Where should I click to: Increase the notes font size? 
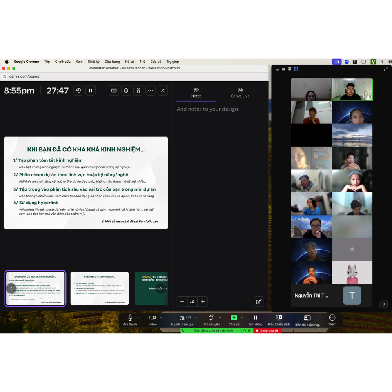[203, 301]
